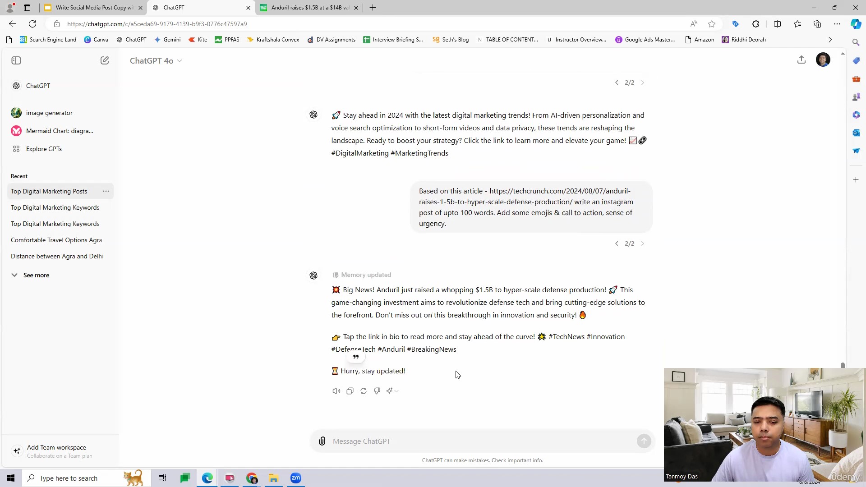
Task: Open Canva bookmark
Action: 96,40
